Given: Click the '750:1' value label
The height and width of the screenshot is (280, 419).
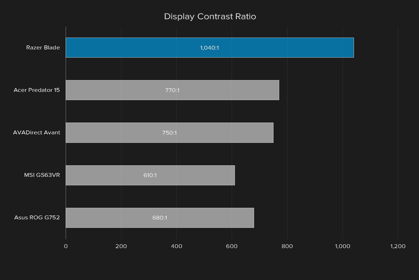Looking at the screenshot, I should pos(169,133).
